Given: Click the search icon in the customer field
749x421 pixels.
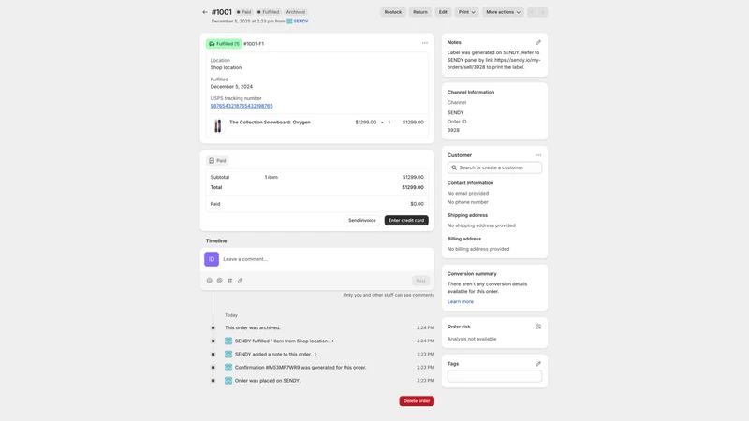Looking at the screenshot, I should (454, 167).
